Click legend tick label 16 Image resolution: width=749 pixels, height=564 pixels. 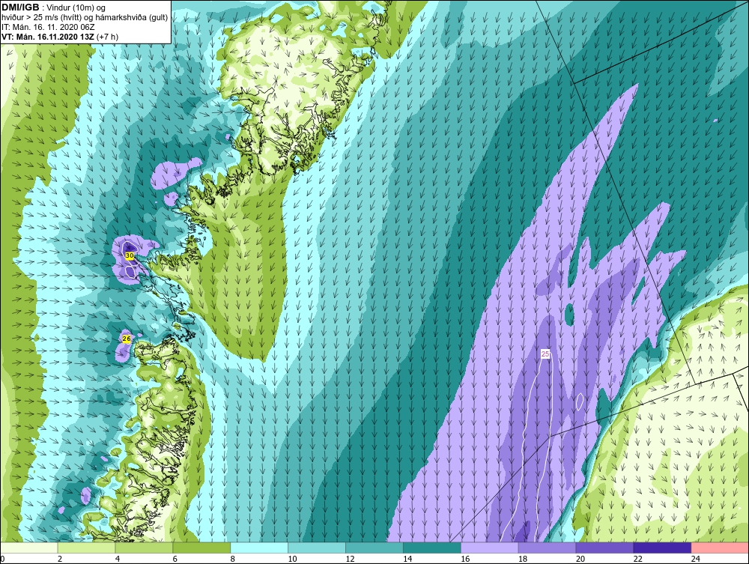coord(465,559)
